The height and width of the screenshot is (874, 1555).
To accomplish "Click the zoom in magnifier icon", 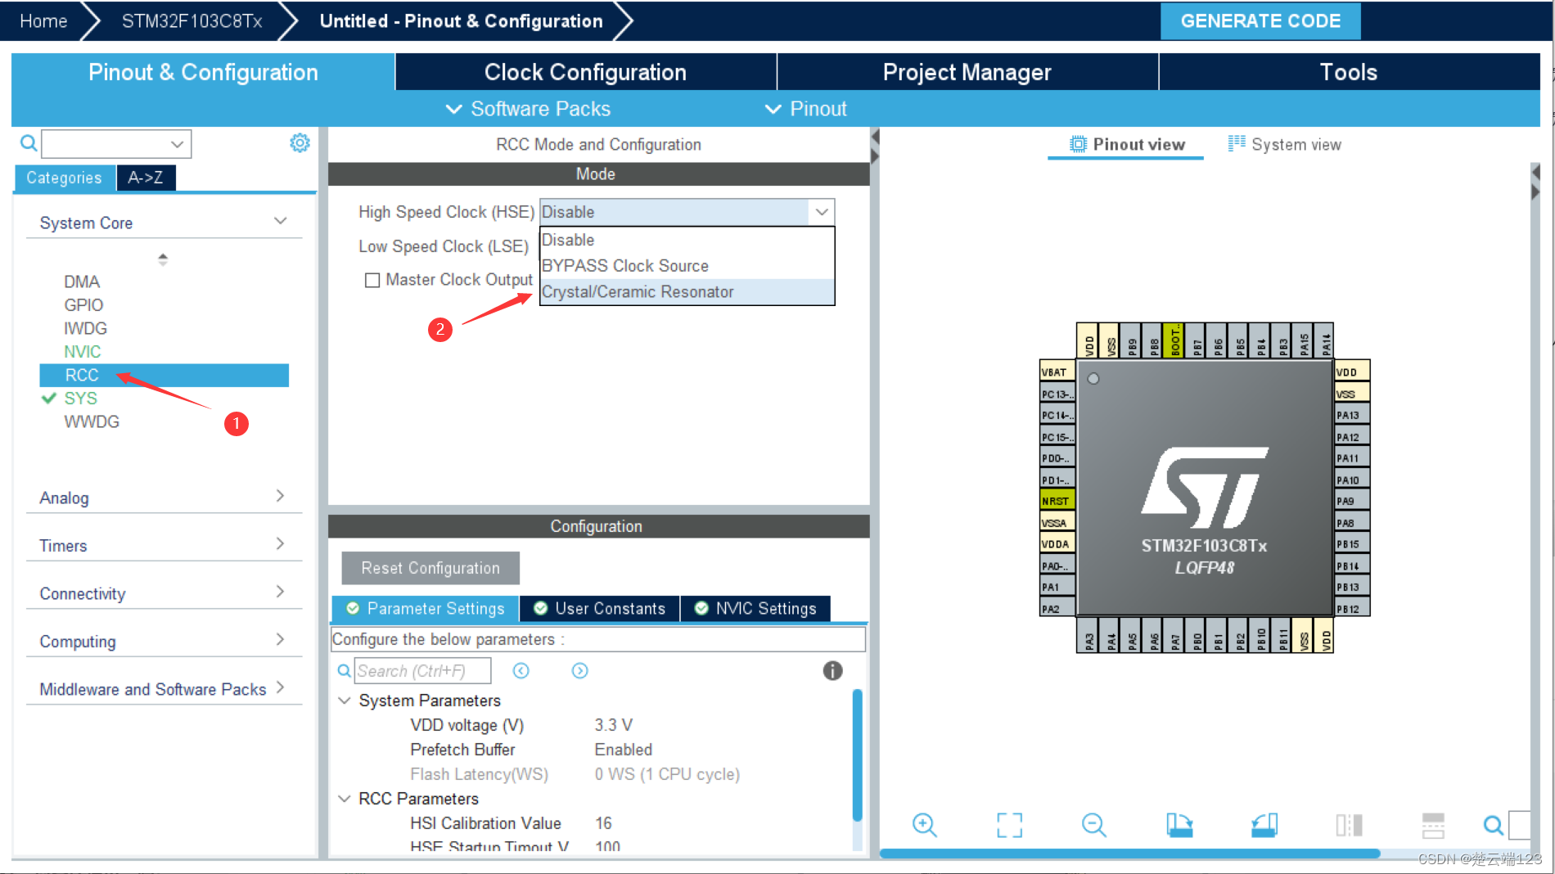I will 924,825.
